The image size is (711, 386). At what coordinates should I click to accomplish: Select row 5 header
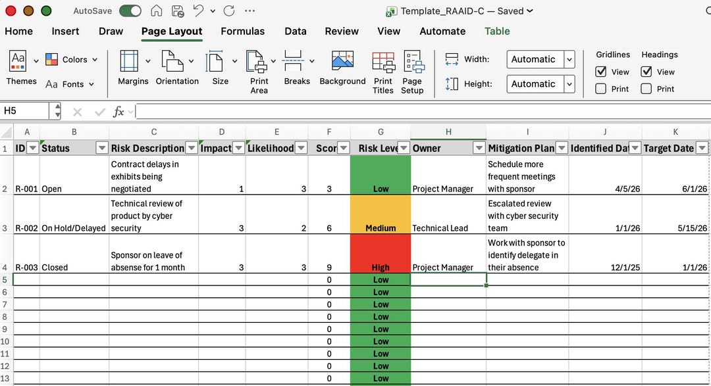click(x=5, y=280)
